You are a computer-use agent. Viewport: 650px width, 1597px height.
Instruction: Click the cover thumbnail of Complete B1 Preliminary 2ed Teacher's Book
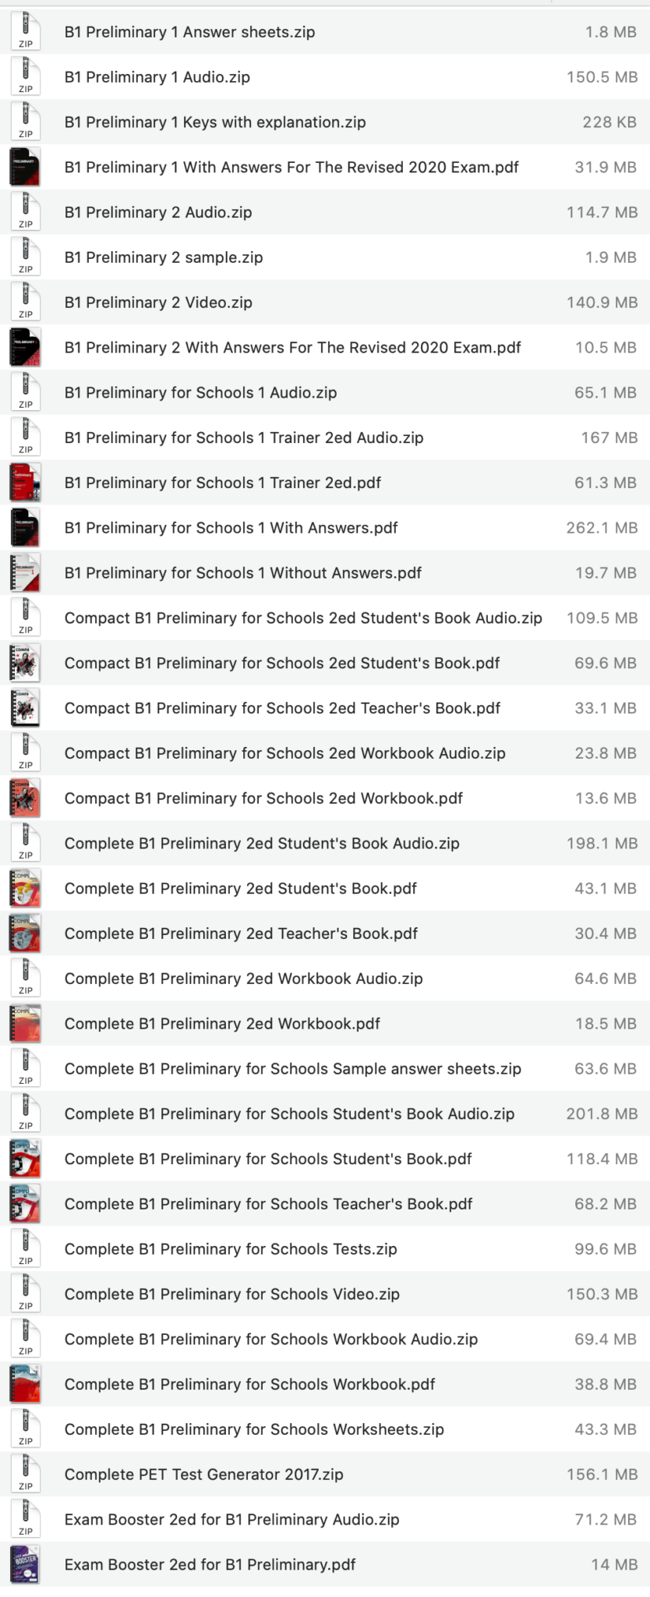pyautogui.click(x=24, y=933)
